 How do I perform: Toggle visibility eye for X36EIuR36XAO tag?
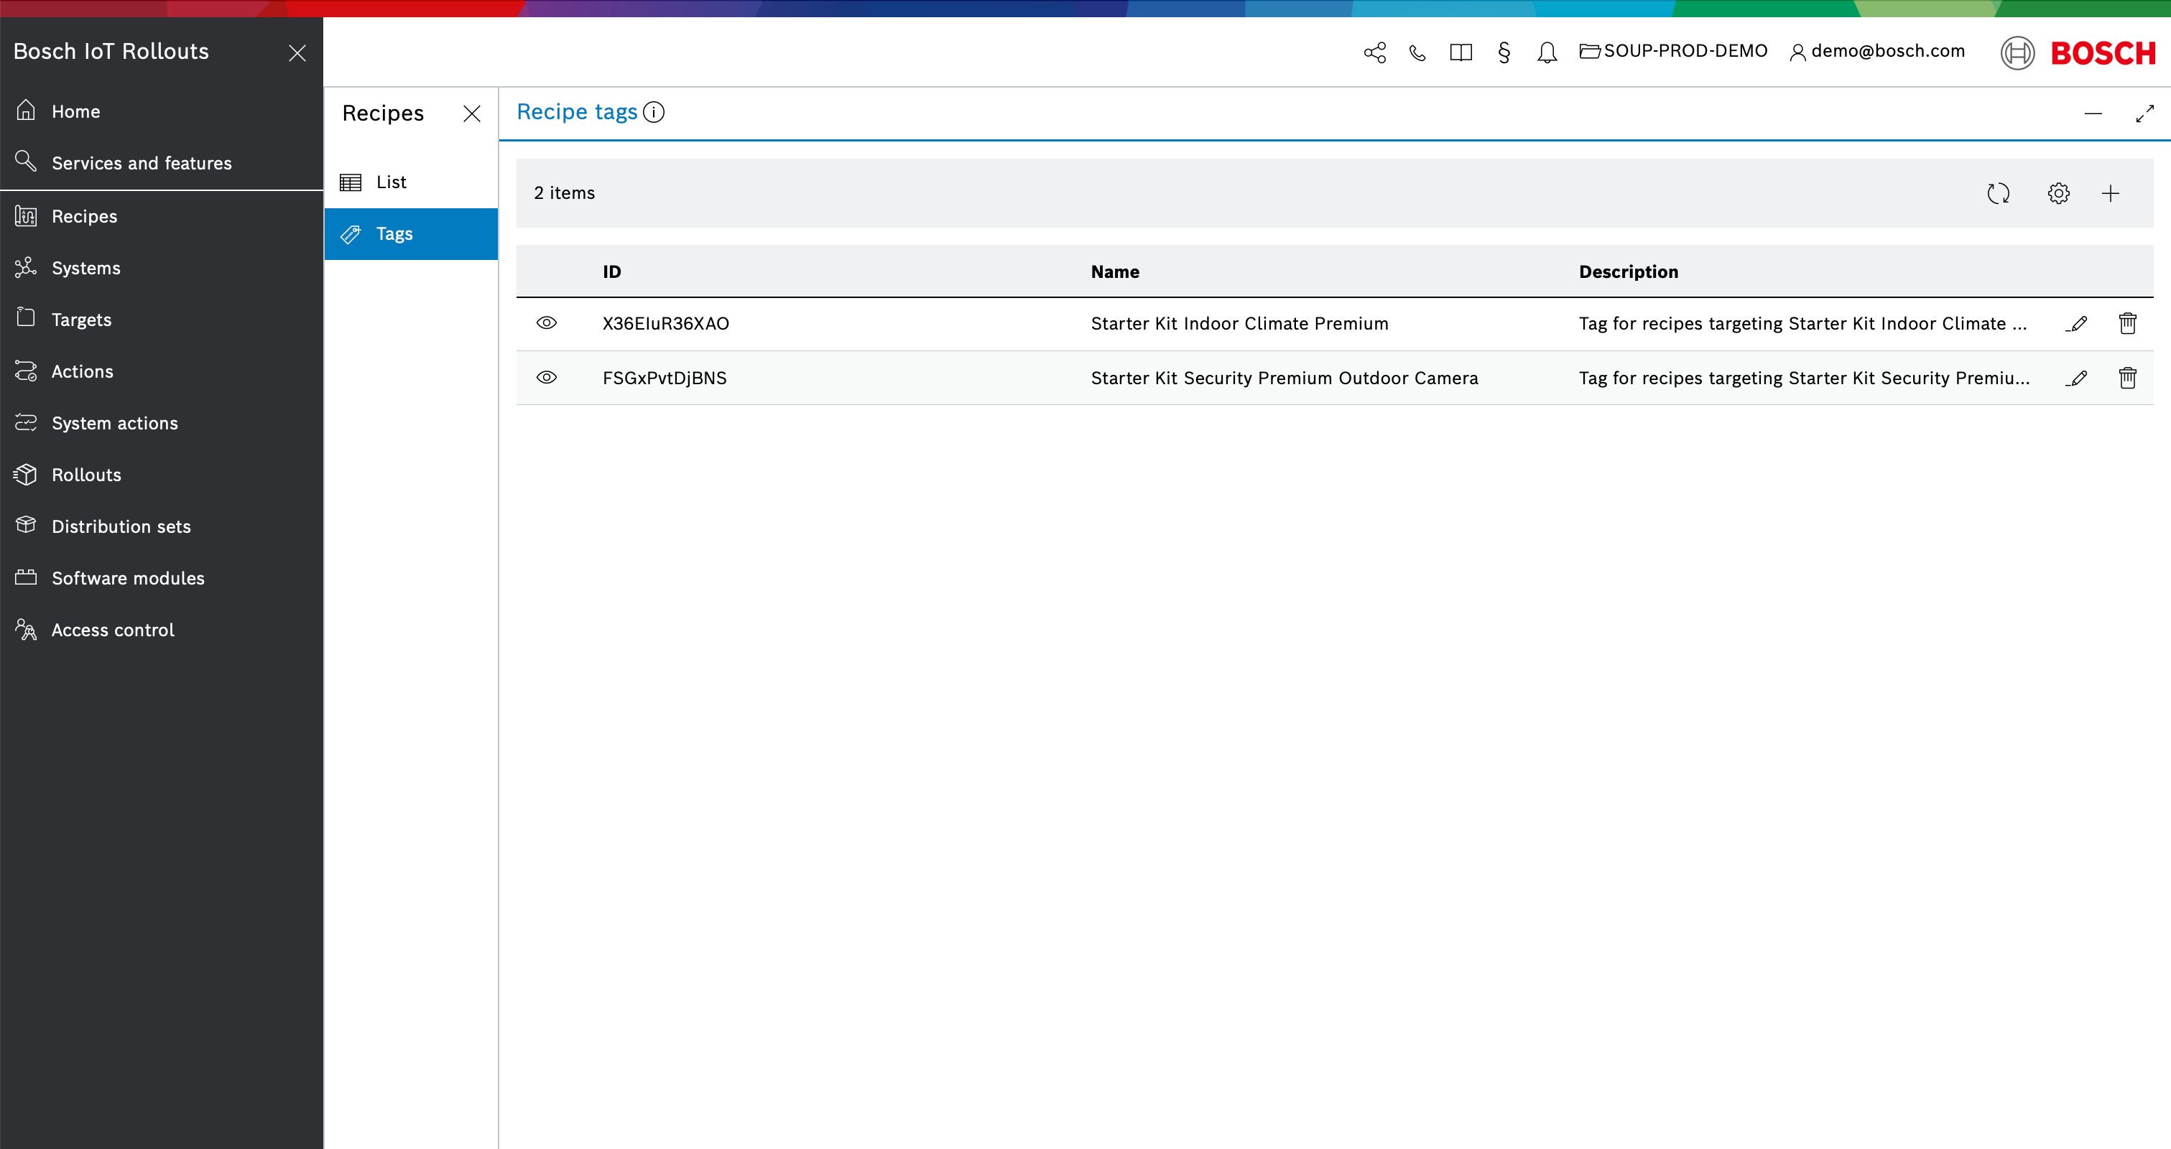pyautogui.click(x=545, y=322)
